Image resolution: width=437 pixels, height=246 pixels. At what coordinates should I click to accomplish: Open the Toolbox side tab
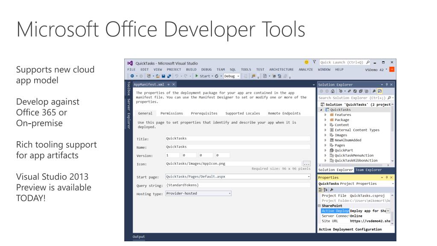[x=129, y=88]
